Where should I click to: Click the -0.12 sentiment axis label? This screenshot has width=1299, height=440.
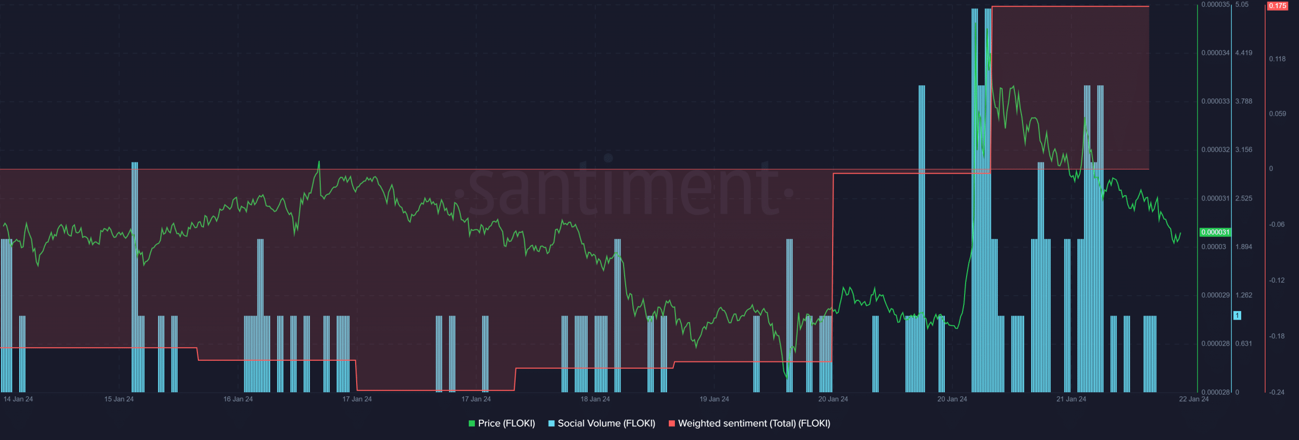point(1277,280)
